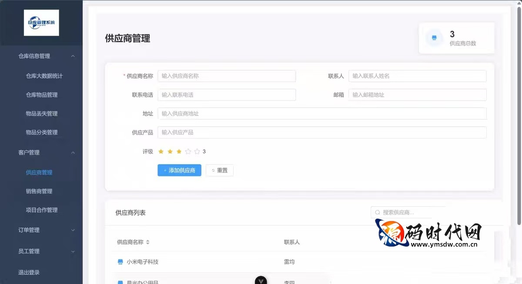
Task: Click the 添加供应商 button
Action: (179, 170)
